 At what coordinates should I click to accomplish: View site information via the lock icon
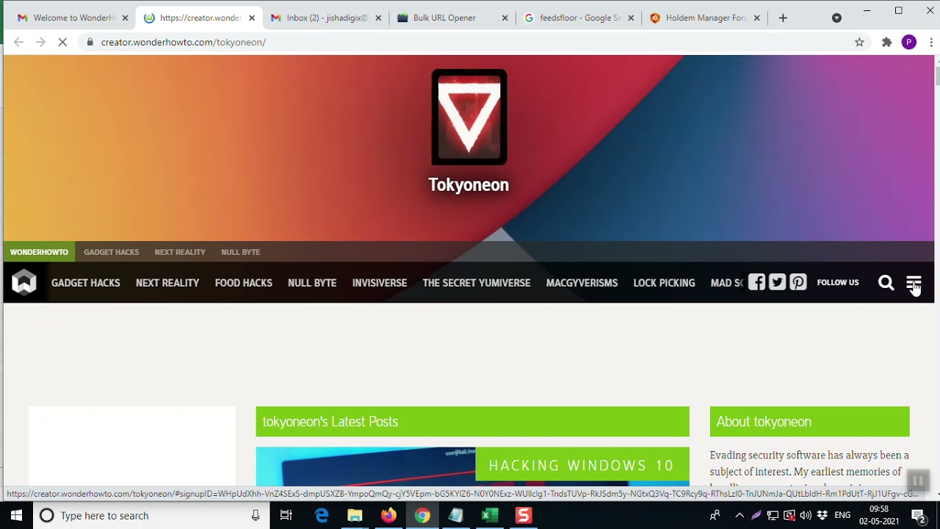[90, 42]
